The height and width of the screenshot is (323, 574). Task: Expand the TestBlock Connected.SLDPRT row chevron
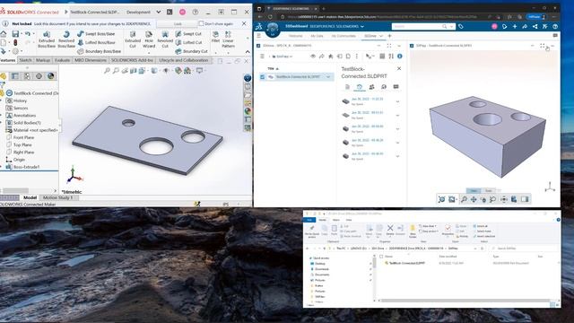tap(328, 77)
